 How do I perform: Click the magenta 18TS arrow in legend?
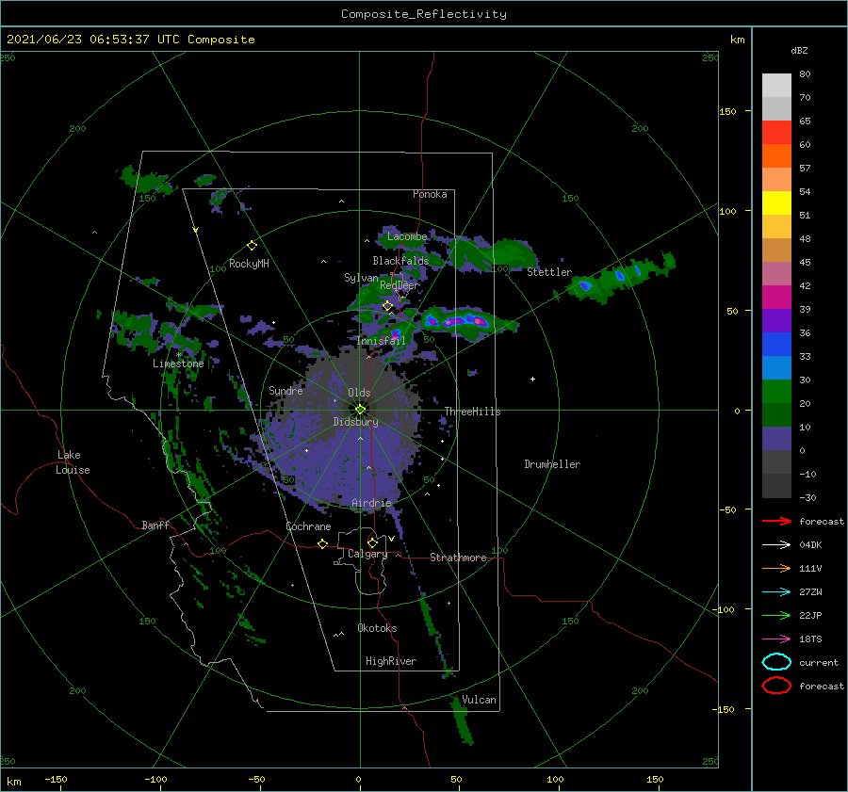(x=776, y=639)
